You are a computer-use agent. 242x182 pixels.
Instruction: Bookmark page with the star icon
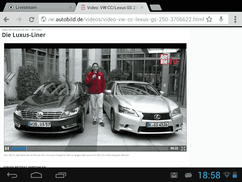tap(209, 19)
